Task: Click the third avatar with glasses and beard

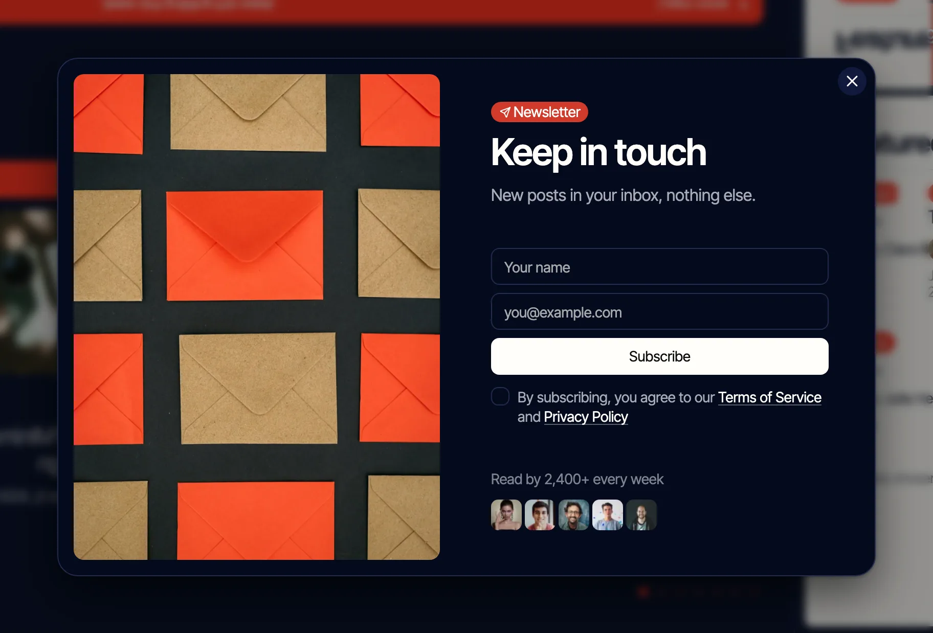Action: click(x=574, y=515)
